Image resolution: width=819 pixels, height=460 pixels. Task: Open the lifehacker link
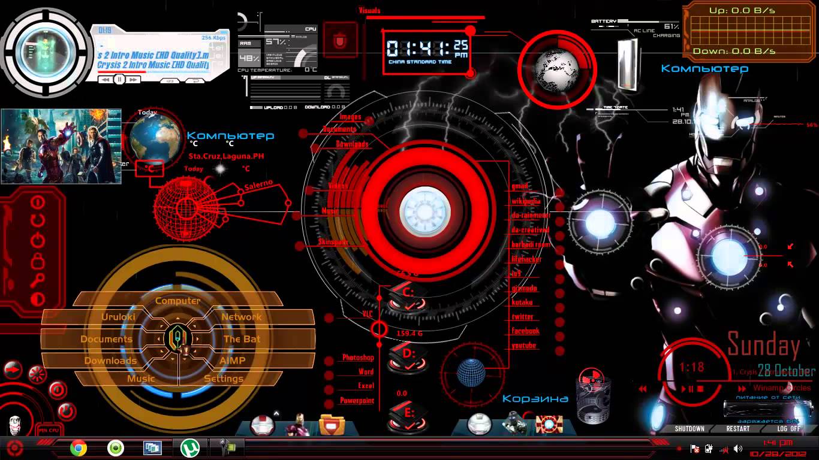tap(526, 259)
